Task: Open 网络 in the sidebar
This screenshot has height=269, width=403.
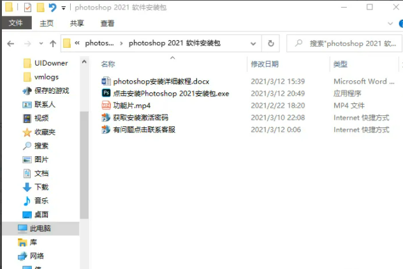Action: pyautogui.click(x=37, y=256)
